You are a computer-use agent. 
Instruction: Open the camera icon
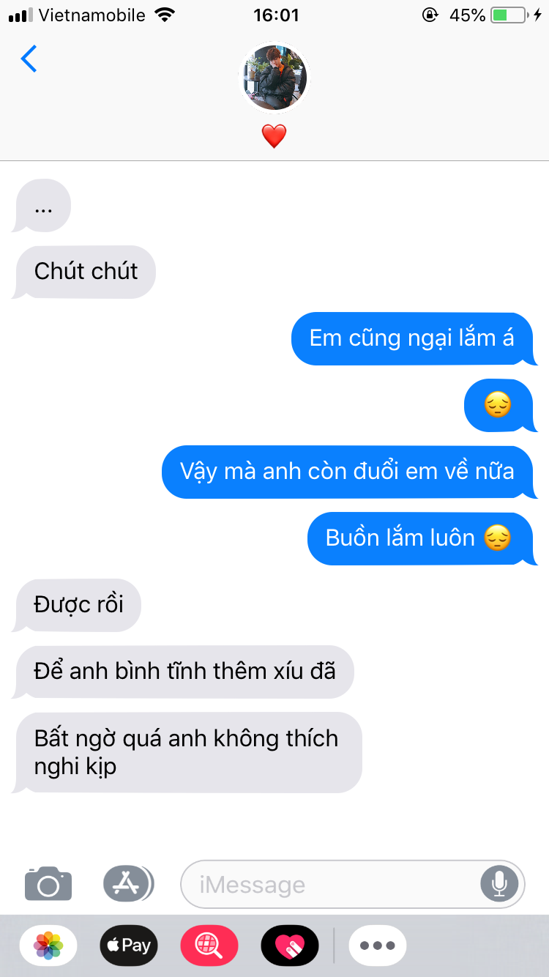click(x=48, y=884)
